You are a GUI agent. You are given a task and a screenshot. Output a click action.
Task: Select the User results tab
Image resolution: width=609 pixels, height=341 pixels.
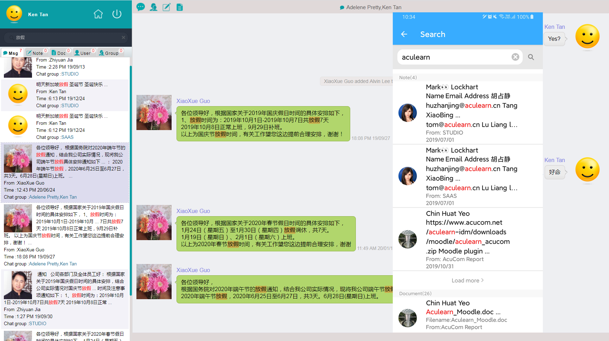[84, 53]
